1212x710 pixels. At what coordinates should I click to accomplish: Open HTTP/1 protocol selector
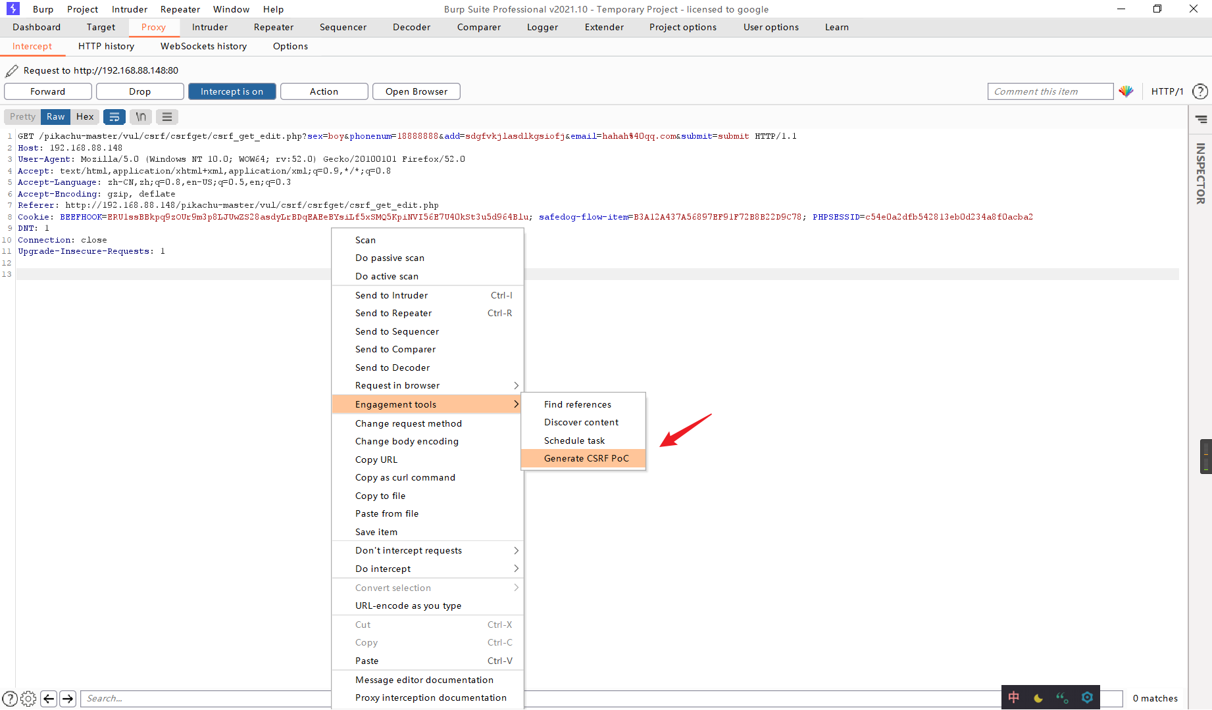pos(1167,91)
